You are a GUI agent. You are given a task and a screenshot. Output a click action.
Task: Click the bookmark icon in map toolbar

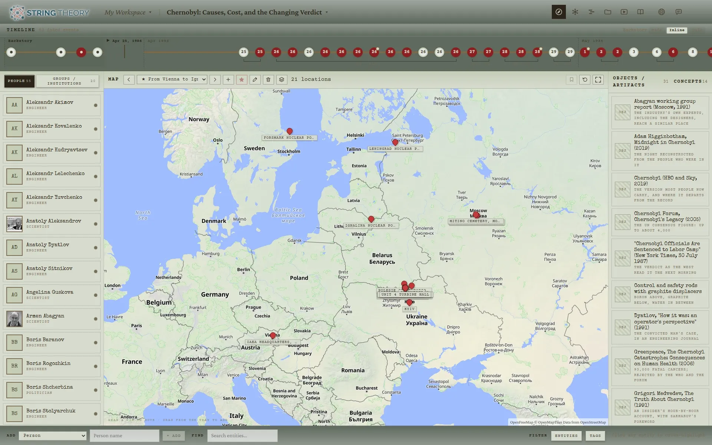point(571,79)
